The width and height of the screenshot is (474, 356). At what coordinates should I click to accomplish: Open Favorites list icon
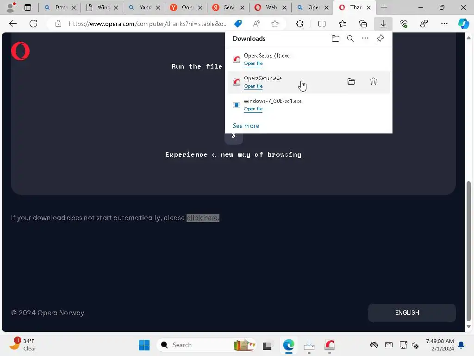343,24
